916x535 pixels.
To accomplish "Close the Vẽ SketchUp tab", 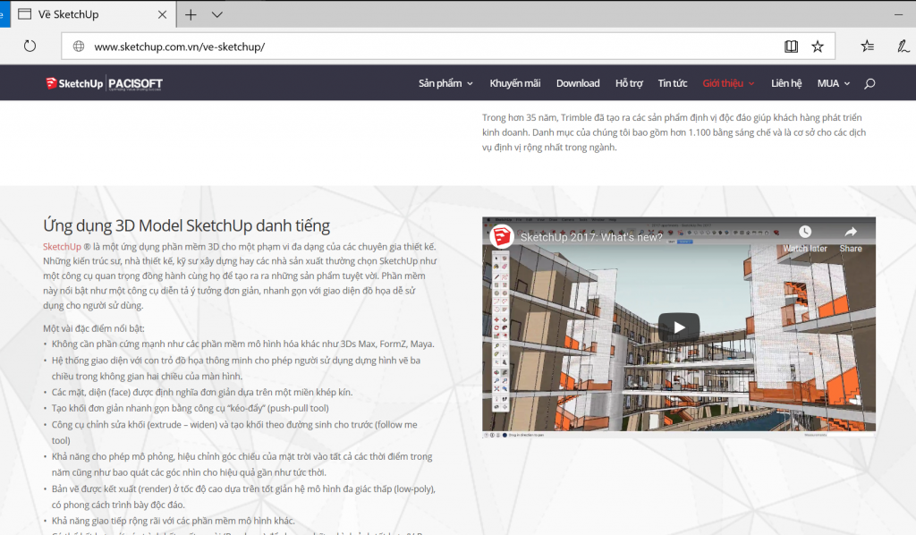I will [163, 14].
